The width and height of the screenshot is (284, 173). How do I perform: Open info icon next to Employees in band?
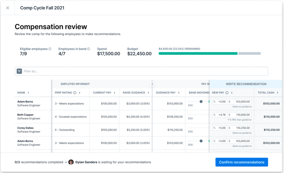click(89, 49)
